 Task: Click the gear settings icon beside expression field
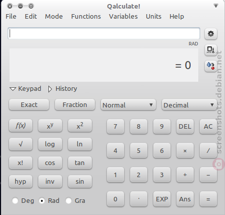(211, 34)
